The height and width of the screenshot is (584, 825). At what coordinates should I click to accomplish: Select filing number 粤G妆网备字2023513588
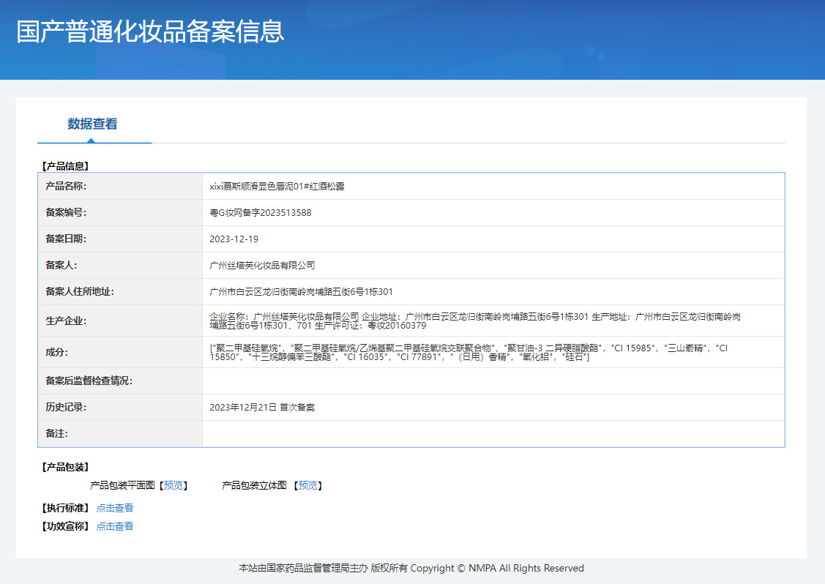tap(261, 212)
